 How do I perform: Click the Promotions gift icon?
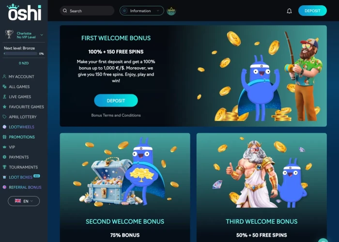click(4, 137)
